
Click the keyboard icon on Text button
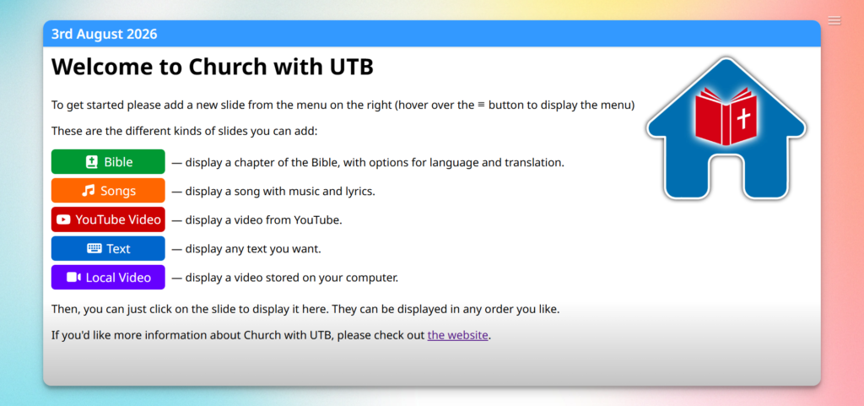click(x=94, y=248)
